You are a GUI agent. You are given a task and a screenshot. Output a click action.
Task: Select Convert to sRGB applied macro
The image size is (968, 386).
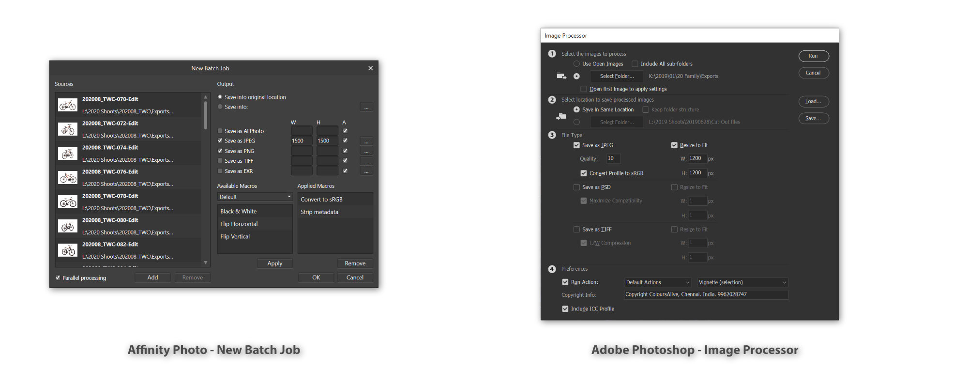click(x=335, y=200)
